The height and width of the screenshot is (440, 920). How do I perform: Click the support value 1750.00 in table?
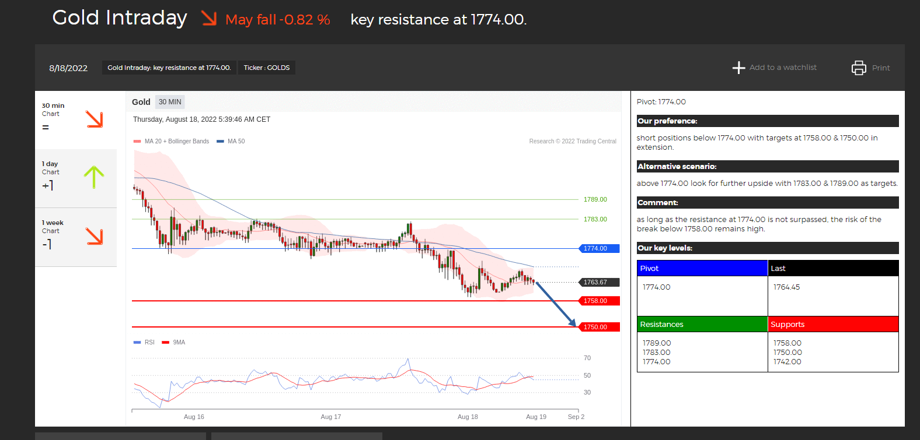coord(787,352)
